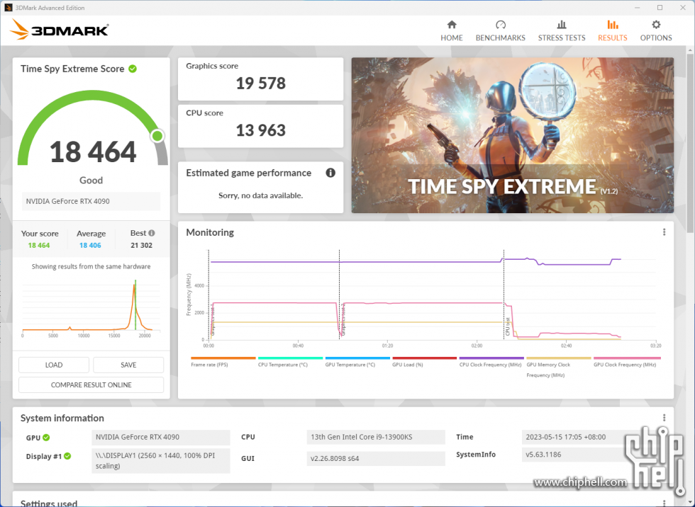Screen dimensions: 695x507
Task: Click the Average score 18 406
Action: point(90,245)
